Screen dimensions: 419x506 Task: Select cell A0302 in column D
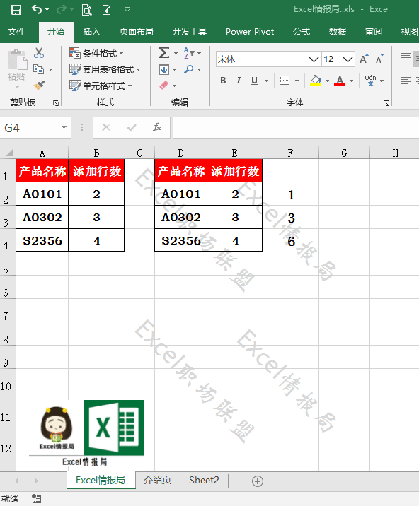180,217
